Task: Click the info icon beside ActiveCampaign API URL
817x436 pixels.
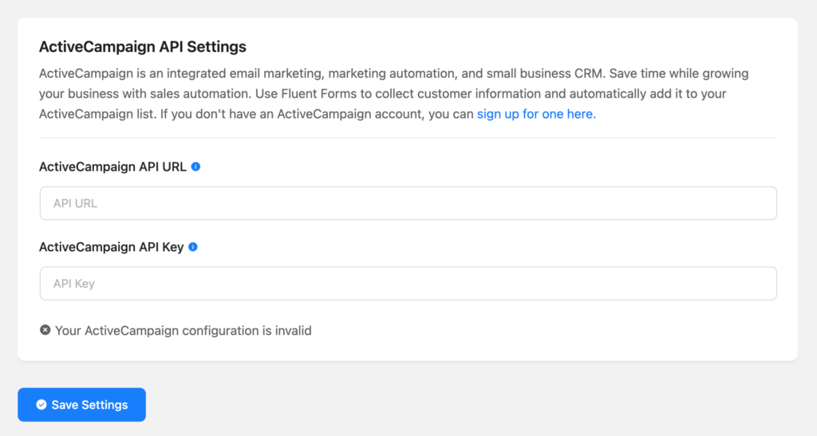Action: [x=195, y=167]
